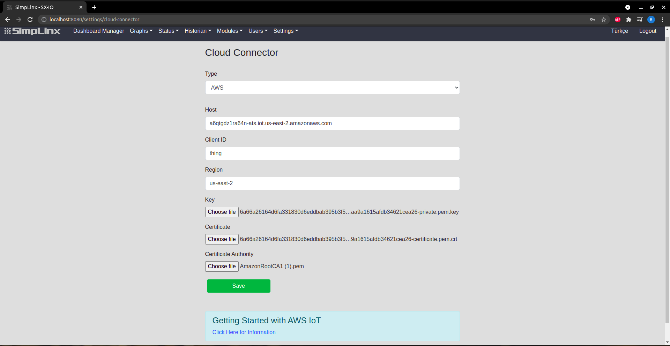Click the Region input field
This screenshot has width=670, height=346.
point(332,183)
